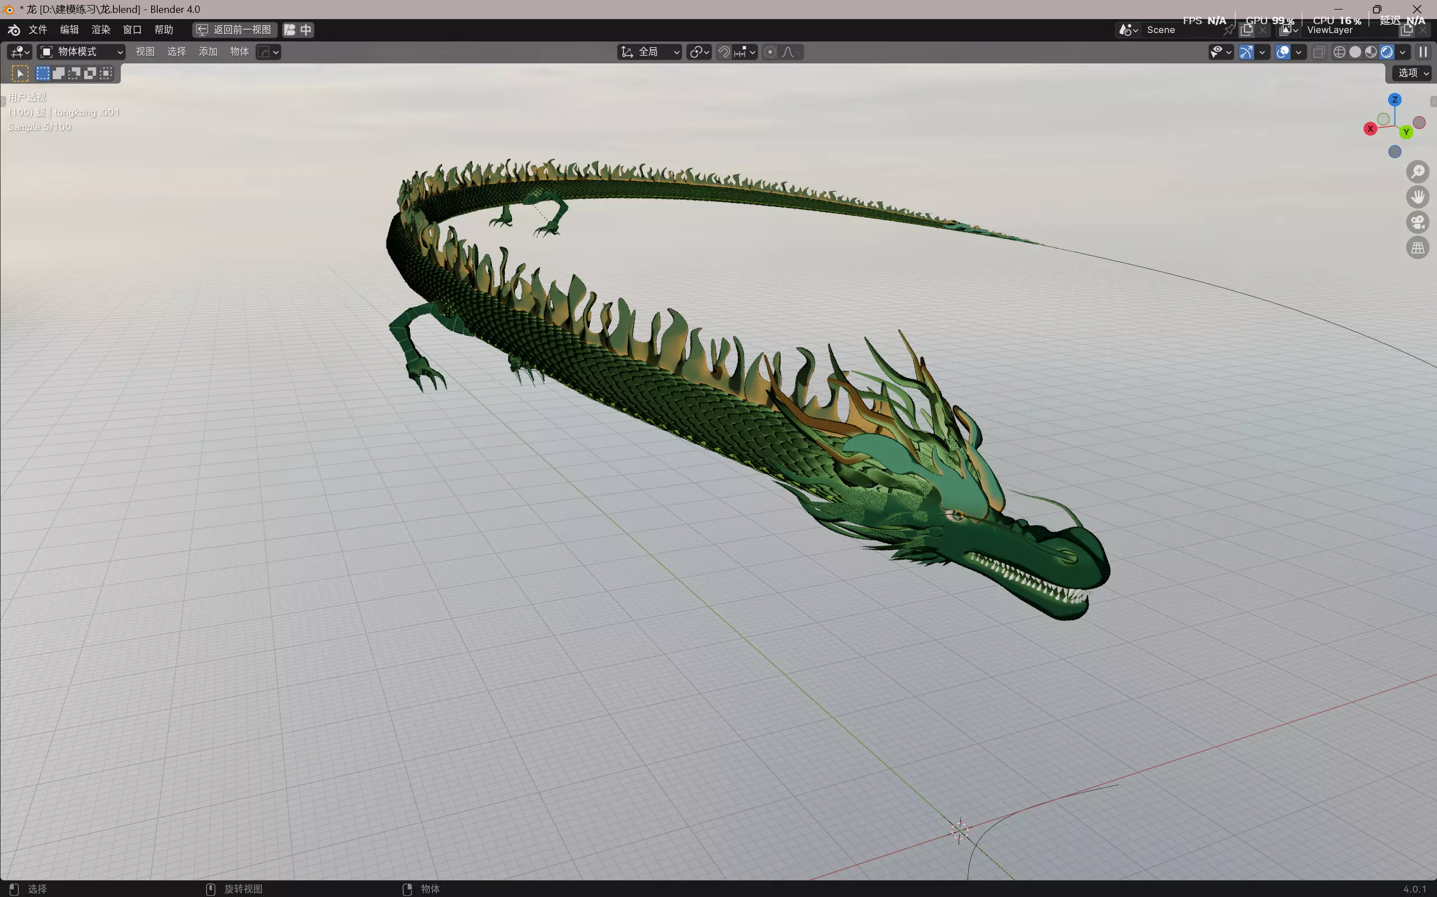Click the view layer browse icon
Image resolution: width=1437 pixels, height=897 pixels.
1288,30
